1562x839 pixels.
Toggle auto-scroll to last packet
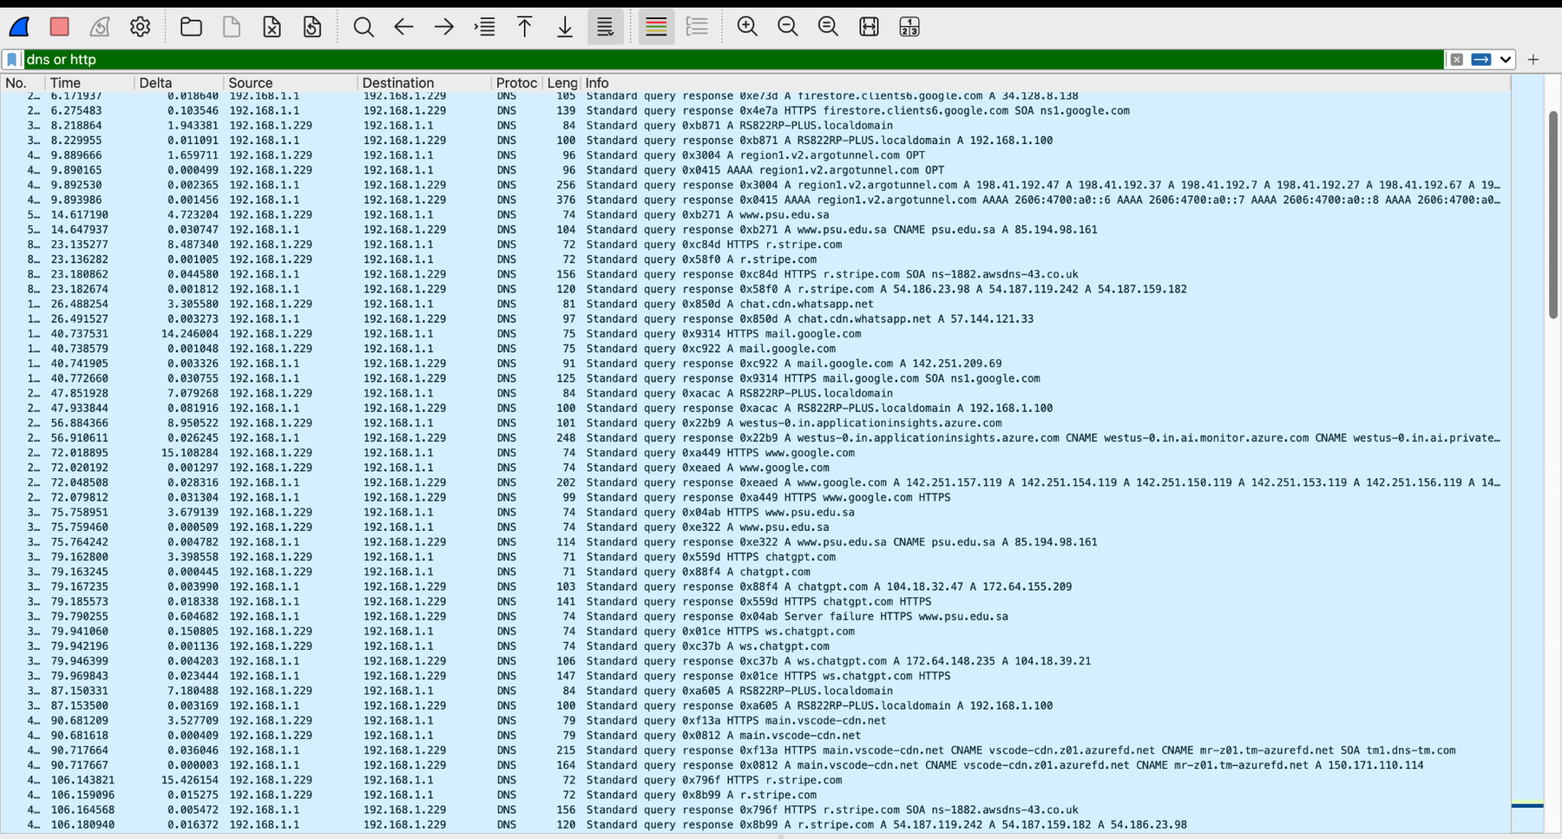click(605, 27)
